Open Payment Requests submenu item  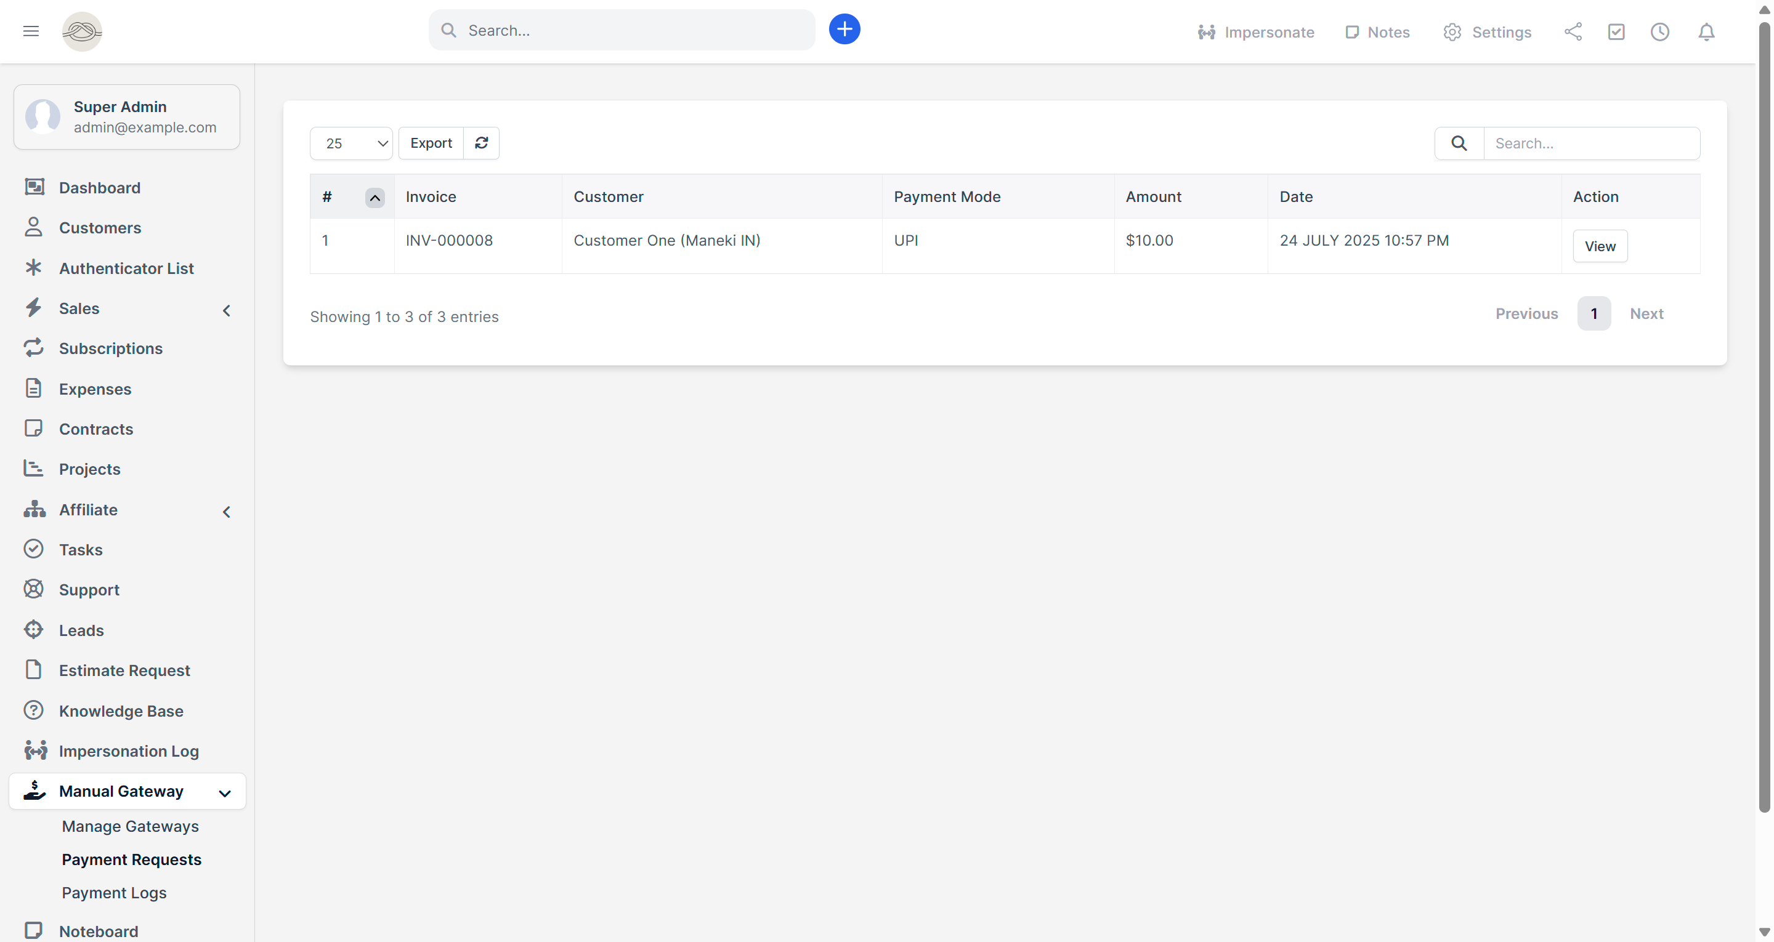[x=132, y=859]
